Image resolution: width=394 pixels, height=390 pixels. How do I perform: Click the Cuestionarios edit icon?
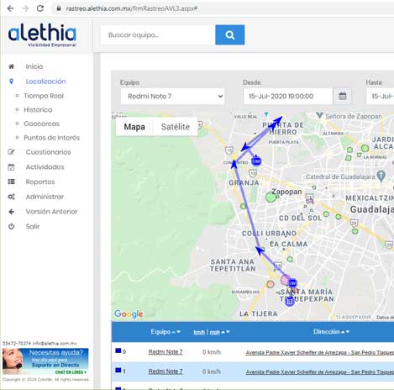pyautogui.click(x=11, y=152)
